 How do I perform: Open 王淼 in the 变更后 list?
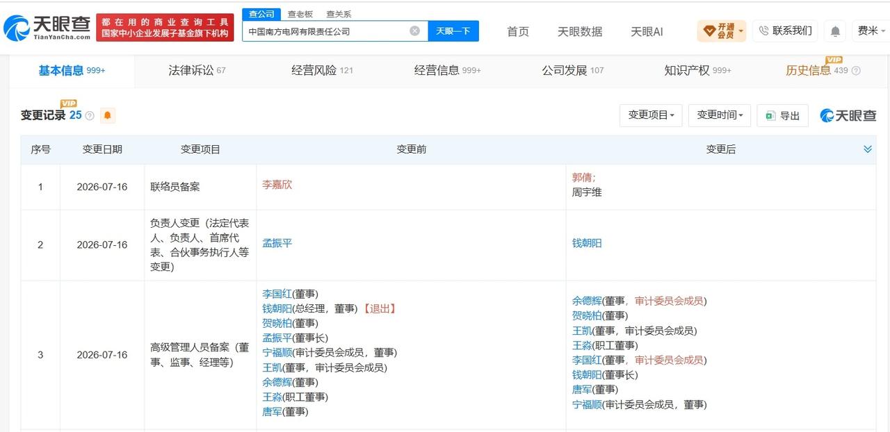(582, 345)
